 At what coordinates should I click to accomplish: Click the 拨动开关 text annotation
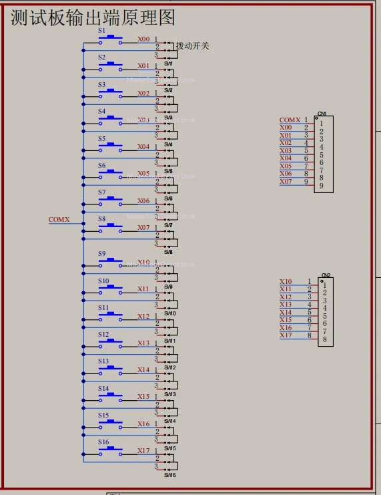pyautogui.click(x=192, y=46)
